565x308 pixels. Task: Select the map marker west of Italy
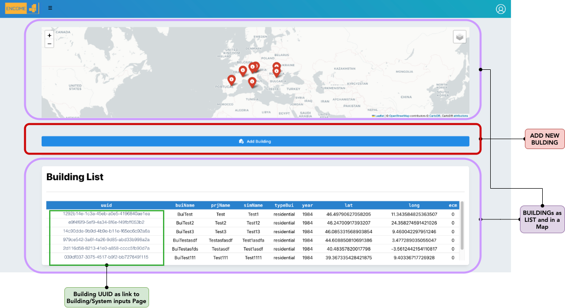coord(252,82)
